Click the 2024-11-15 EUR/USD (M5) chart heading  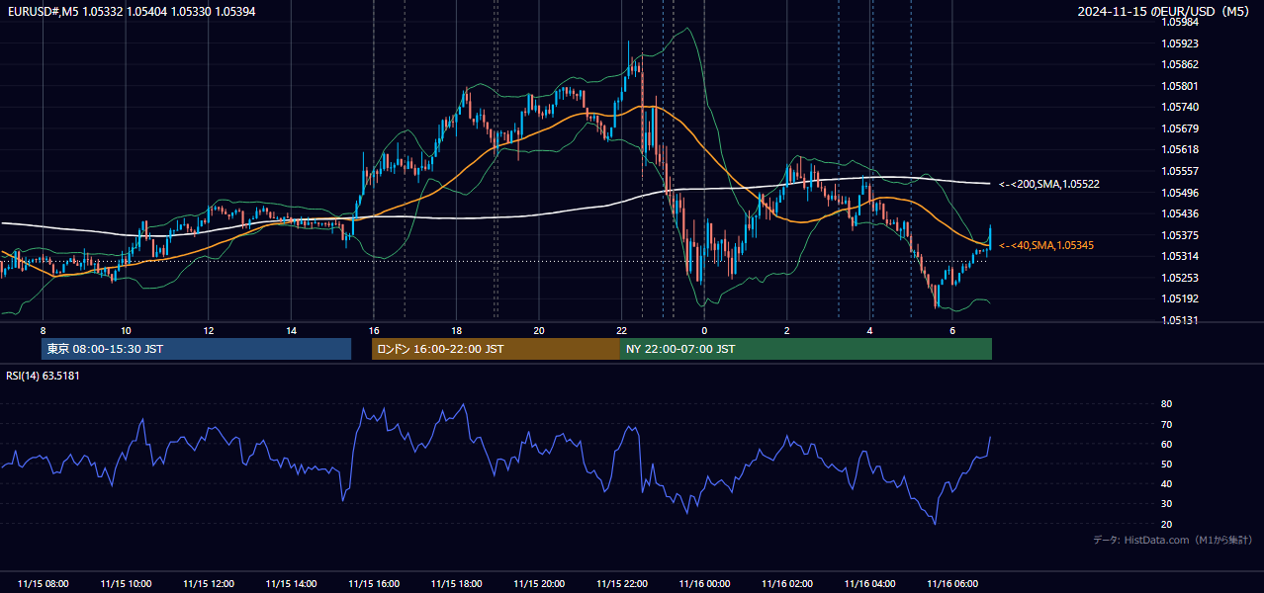(1165, 11)
